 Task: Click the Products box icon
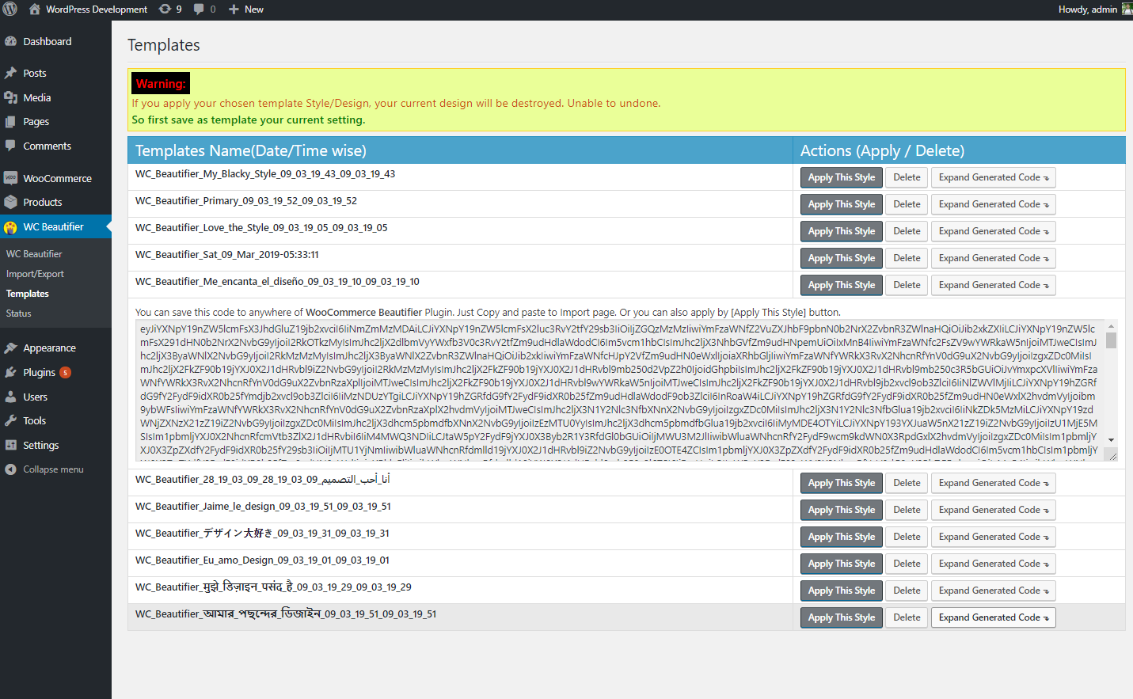10,202
